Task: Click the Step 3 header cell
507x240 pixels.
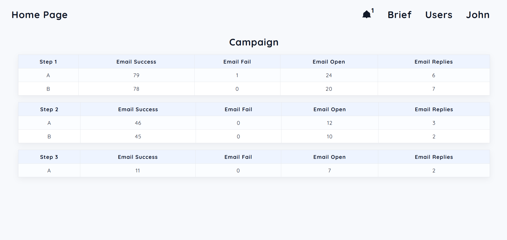Action: pos(49,157)
